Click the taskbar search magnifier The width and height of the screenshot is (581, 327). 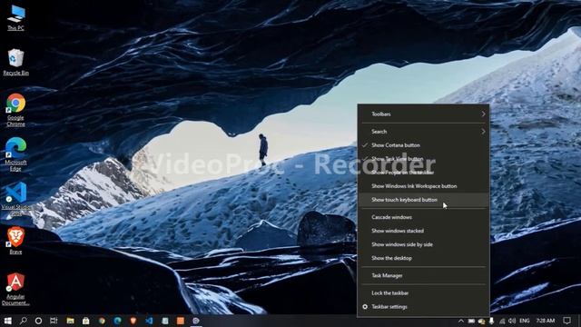tap(23, 321)
